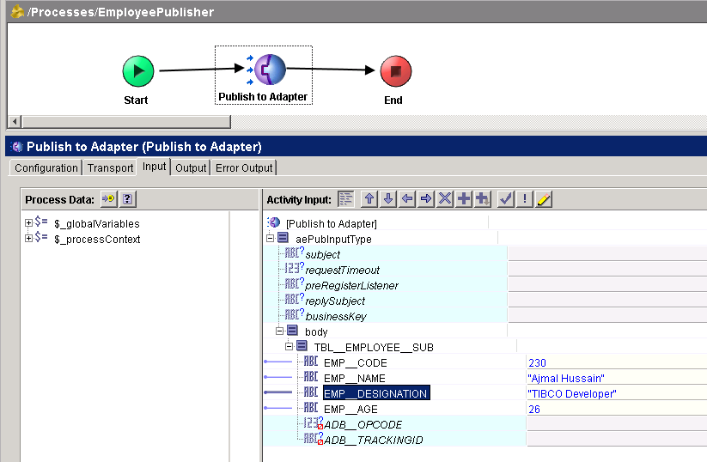Select the EMP__DESIGNATION element

(x=376, y=393)
